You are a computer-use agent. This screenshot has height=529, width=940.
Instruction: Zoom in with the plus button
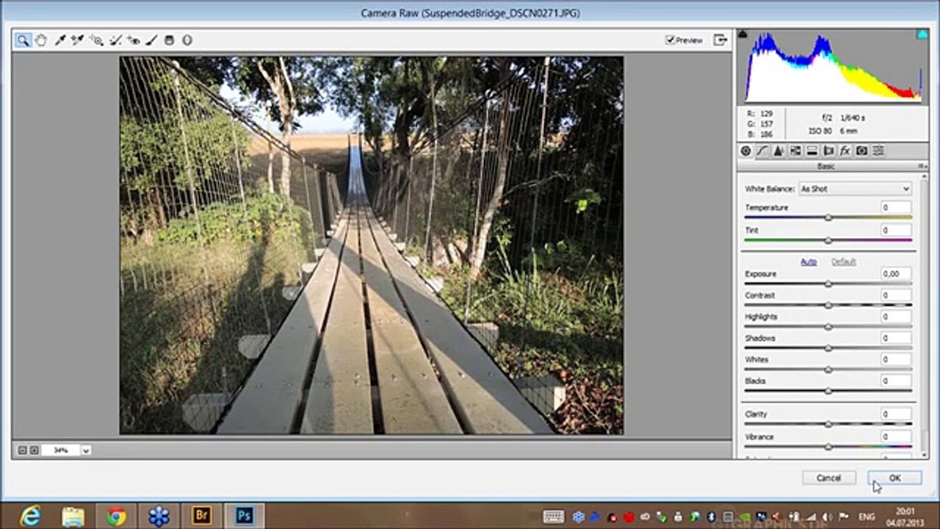coord(34,450)
